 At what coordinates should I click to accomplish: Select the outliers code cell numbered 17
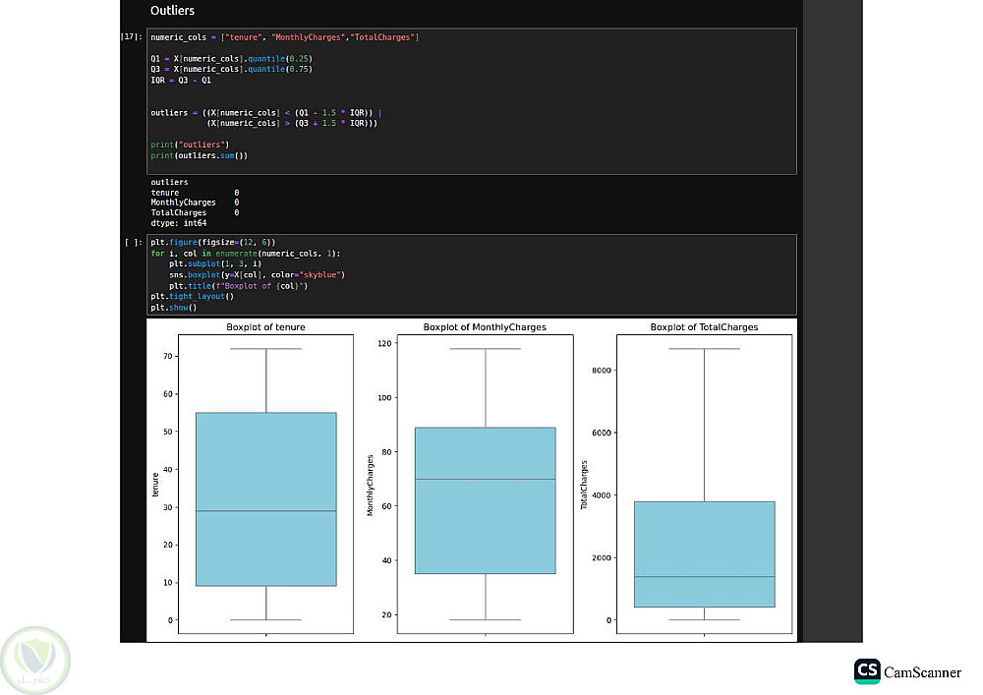click(x=472, y=101)
